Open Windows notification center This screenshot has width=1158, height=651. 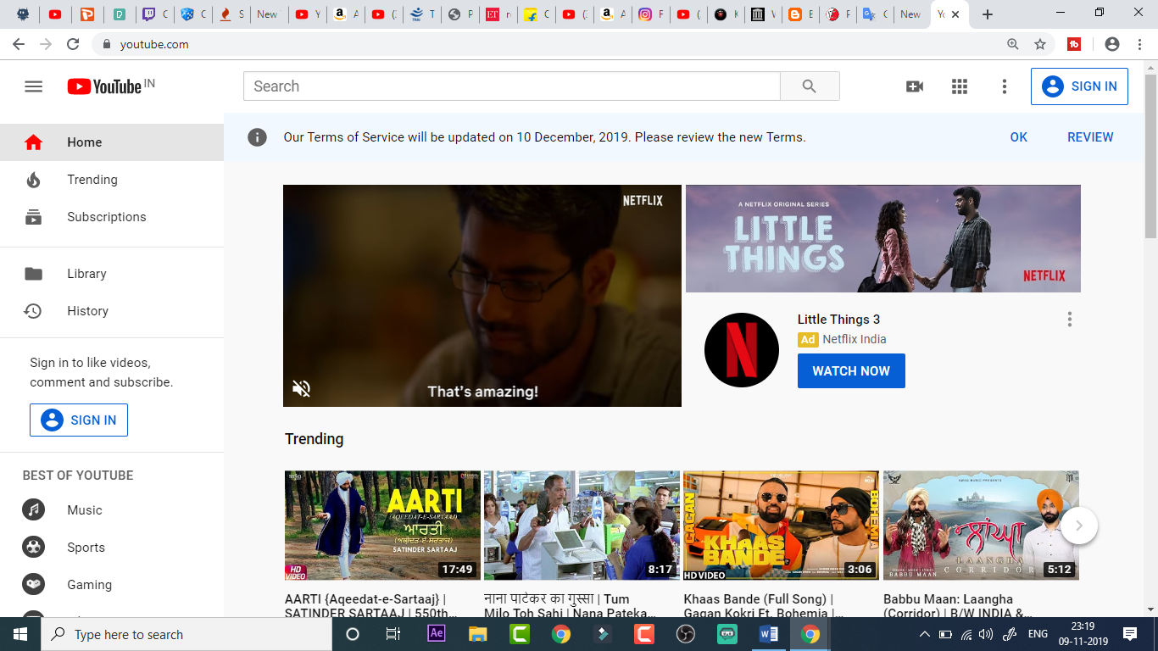[1129, 634]
